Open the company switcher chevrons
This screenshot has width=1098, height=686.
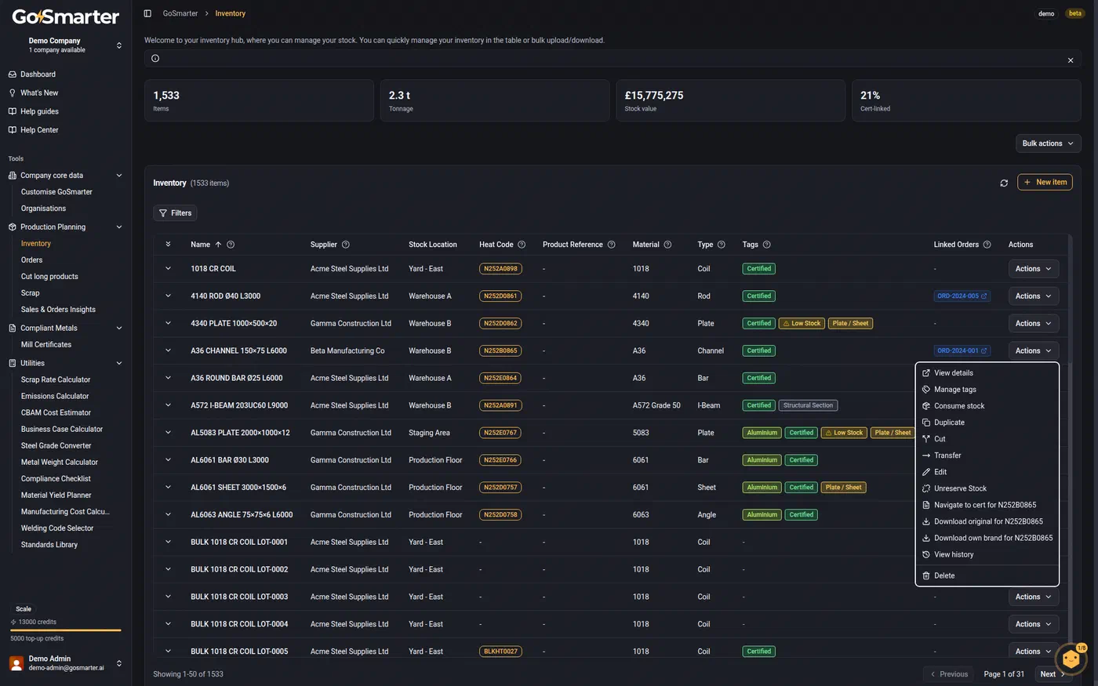[x=119, y=45]
